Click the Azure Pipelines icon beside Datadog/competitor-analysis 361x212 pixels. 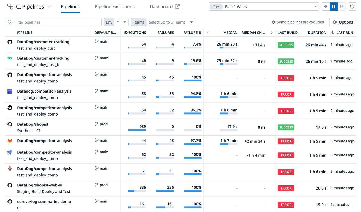pyautogui.click(x=10, y=91)
